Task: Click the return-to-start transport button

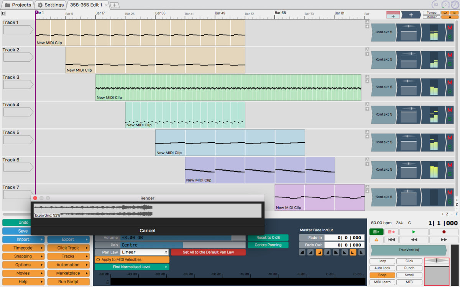Action: click(x=391, y=240)
